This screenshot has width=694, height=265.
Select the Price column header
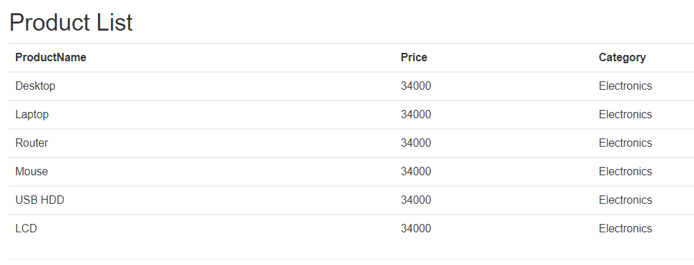(414, 57)
